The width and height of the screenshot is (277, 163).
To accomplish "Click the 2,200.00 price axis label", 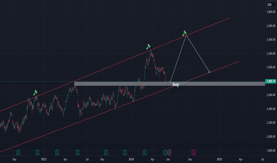I will tap(271, 123).
